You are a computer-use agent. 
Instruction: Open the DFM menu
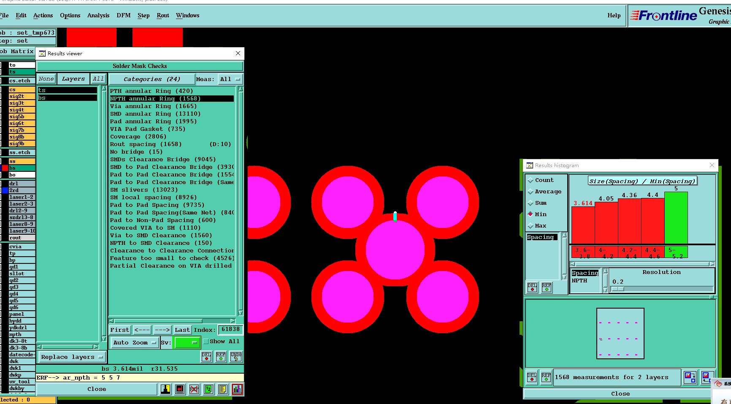[x=124, y=16]
